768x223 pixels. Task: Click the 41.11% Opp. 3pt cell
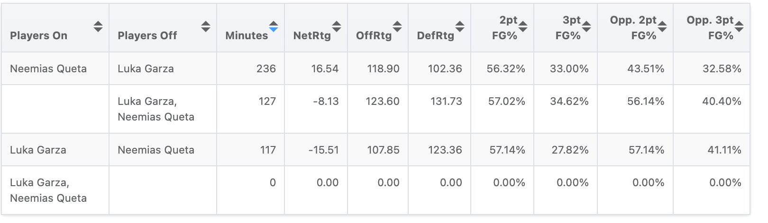pyautogui.click(x=724, y=150)
